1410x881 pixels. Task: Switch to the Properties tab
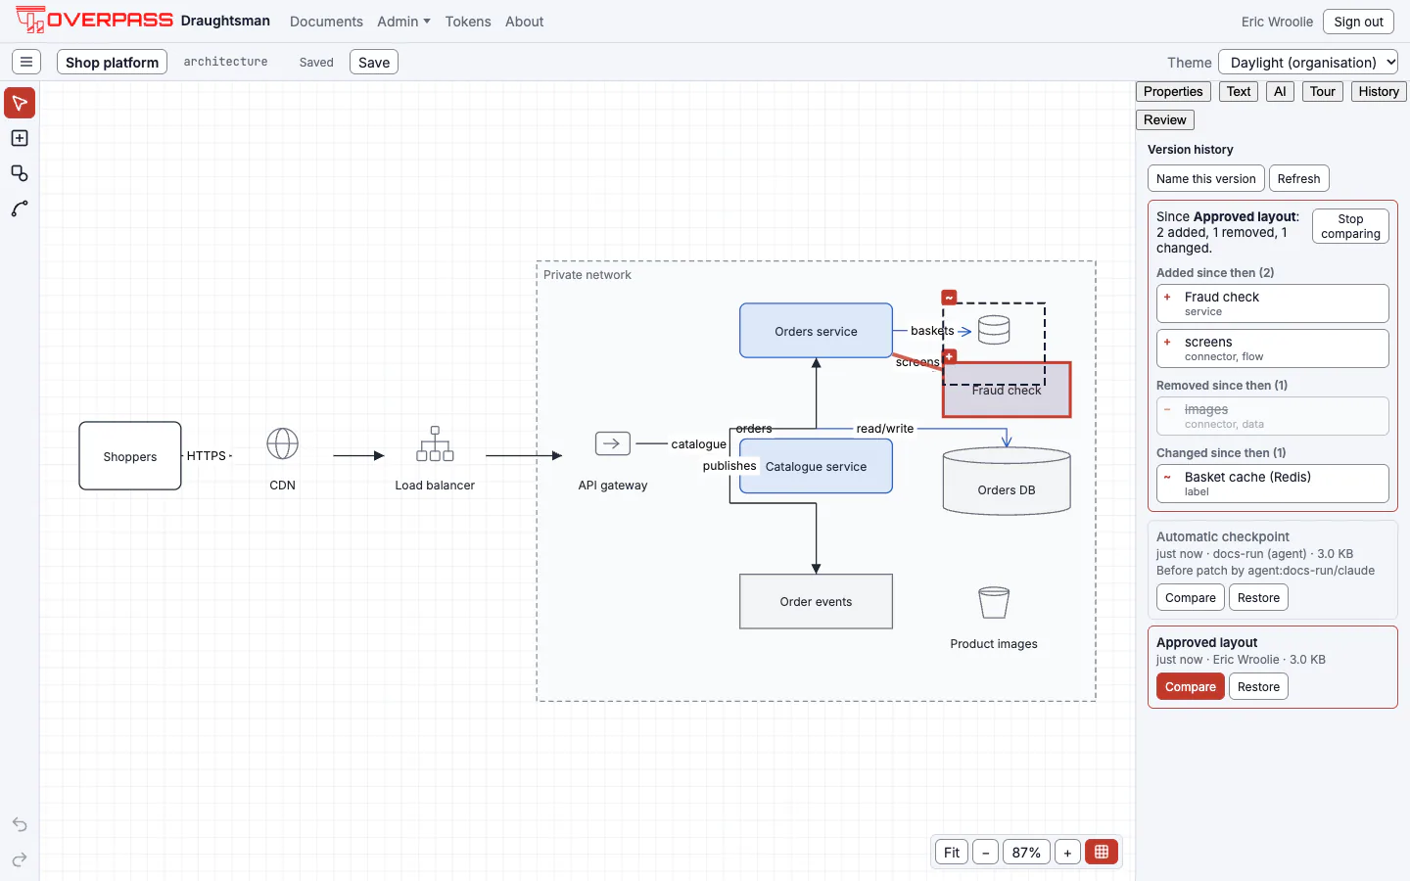coord(1173,91)
